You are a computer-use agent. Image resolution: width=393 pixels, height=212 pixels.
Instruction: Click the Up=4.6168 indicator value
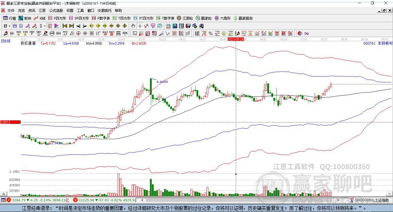71,43
